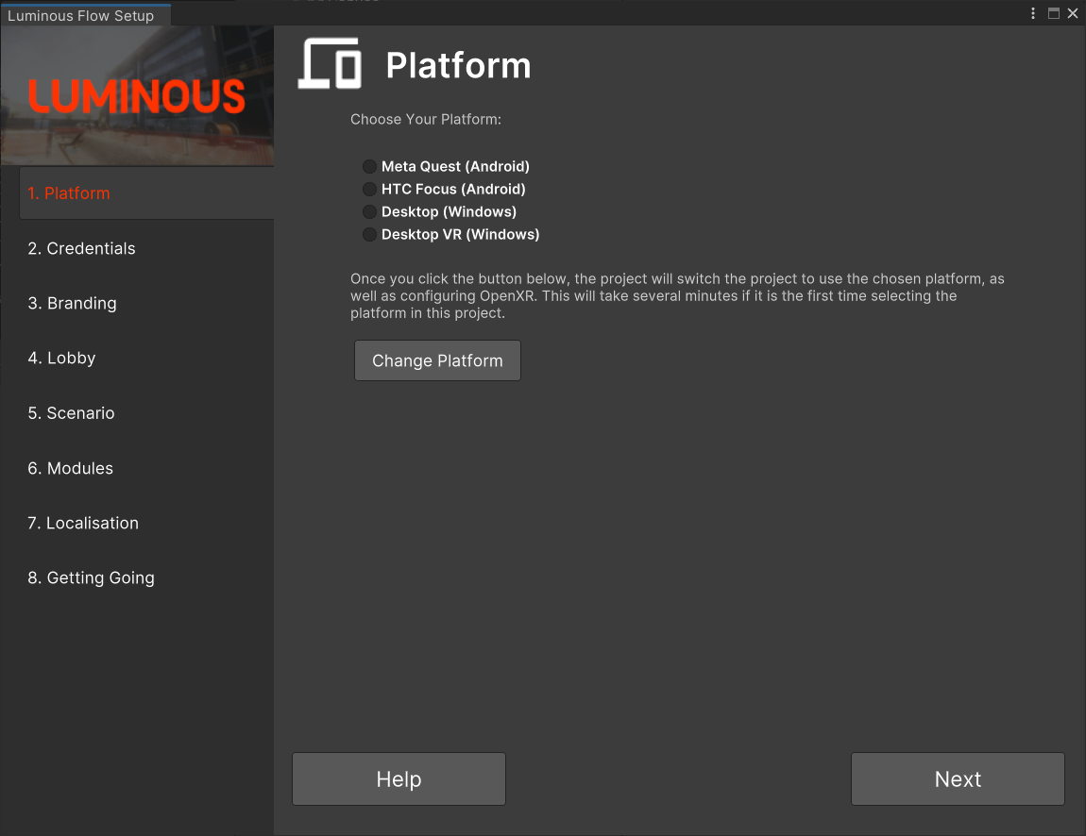Open the 7. Localisation step
This screenshot has width=1086, height=836.
(83, 523)
